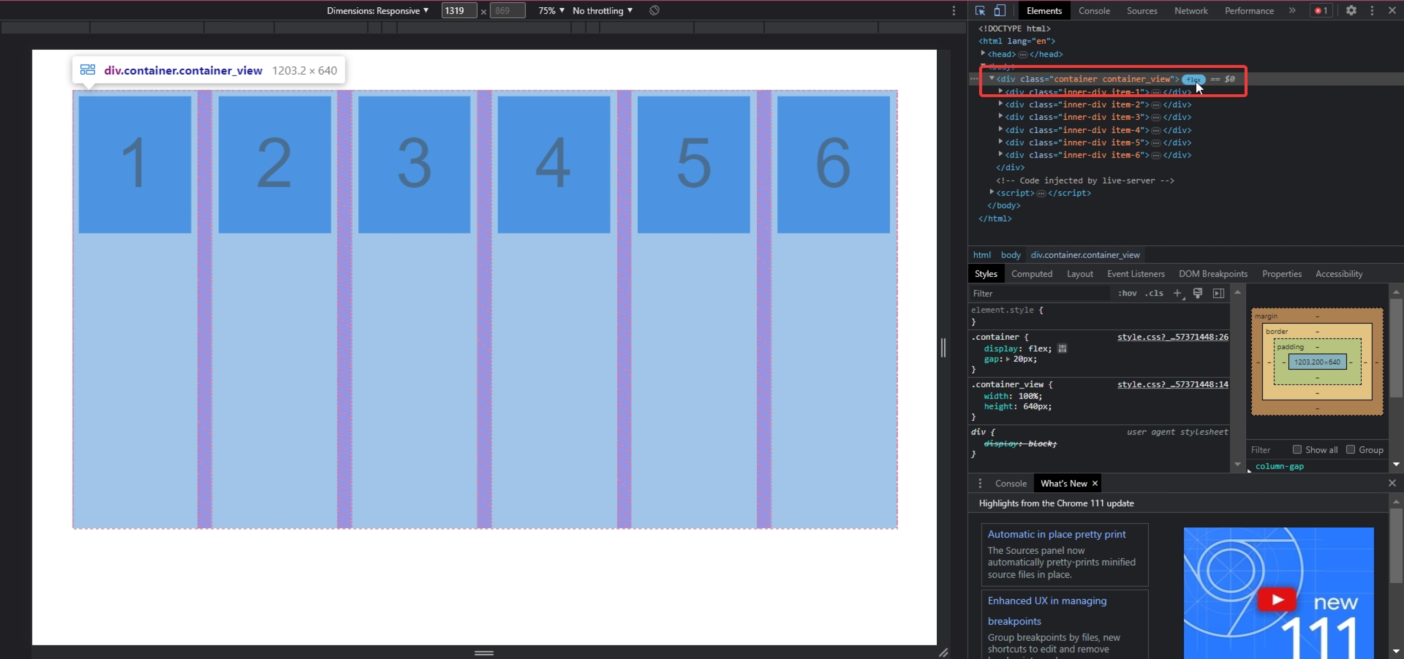Viewport: 1404px width, 659px height.
Task: Switch to the drawer Console tab
Action: coord(1011,483)
